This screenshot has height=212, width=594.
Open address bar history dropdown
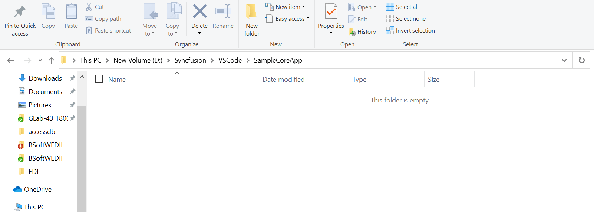564,60
